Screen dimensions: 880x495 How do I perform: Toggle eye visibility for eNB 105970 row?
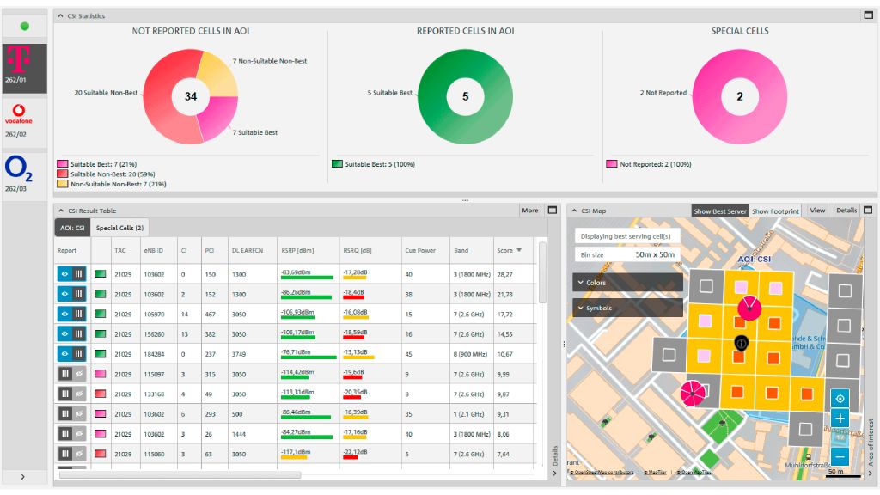64,314
